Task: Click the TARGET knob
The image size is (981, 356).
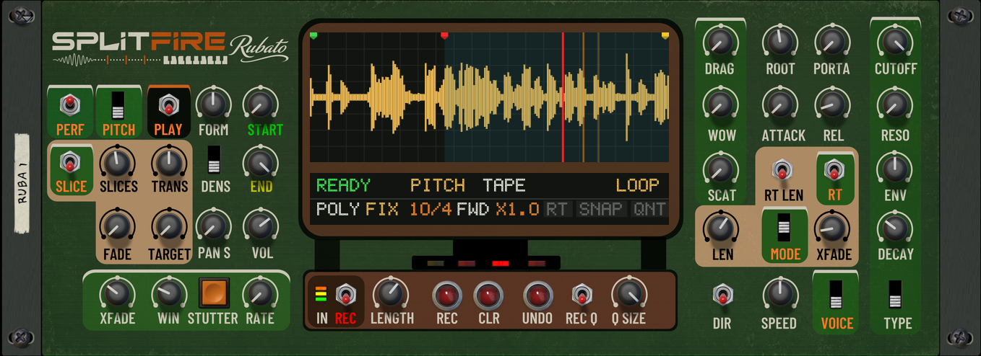Action: [168, 226]
